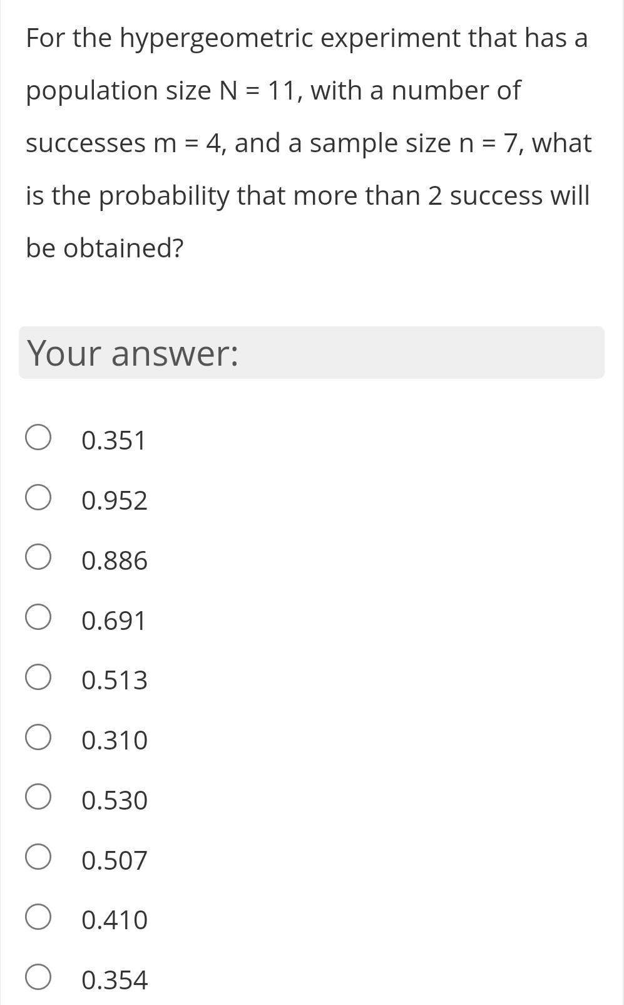The image size is (624, 1005).
Task: Click the radio circle beside 0.351
Action: 38,438
